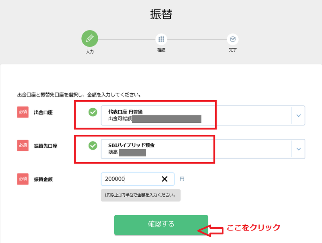This screenshot has width=322, height=243.
Task: Click the 入力 step label
Action: coord(90,51)
